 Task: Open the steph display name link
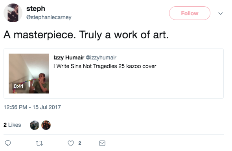(36, 9)
